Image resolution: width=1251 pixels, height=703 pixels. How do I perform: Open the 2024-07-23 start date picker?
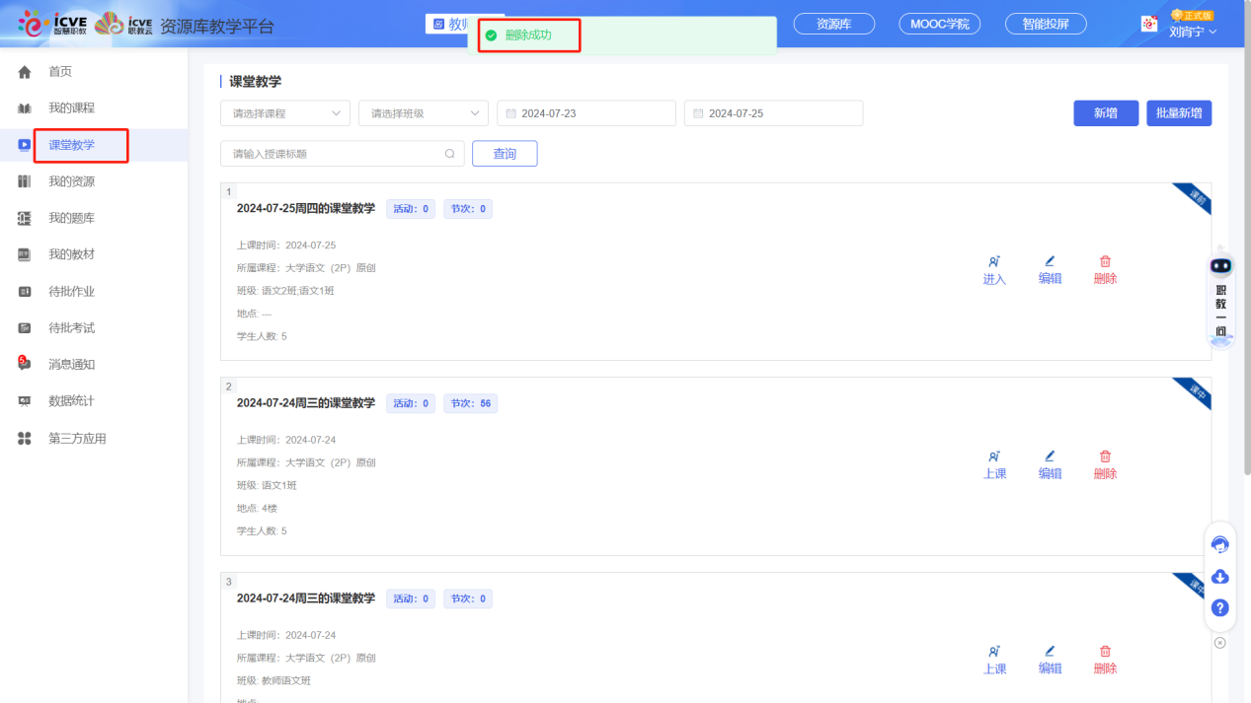pos(586,113)
